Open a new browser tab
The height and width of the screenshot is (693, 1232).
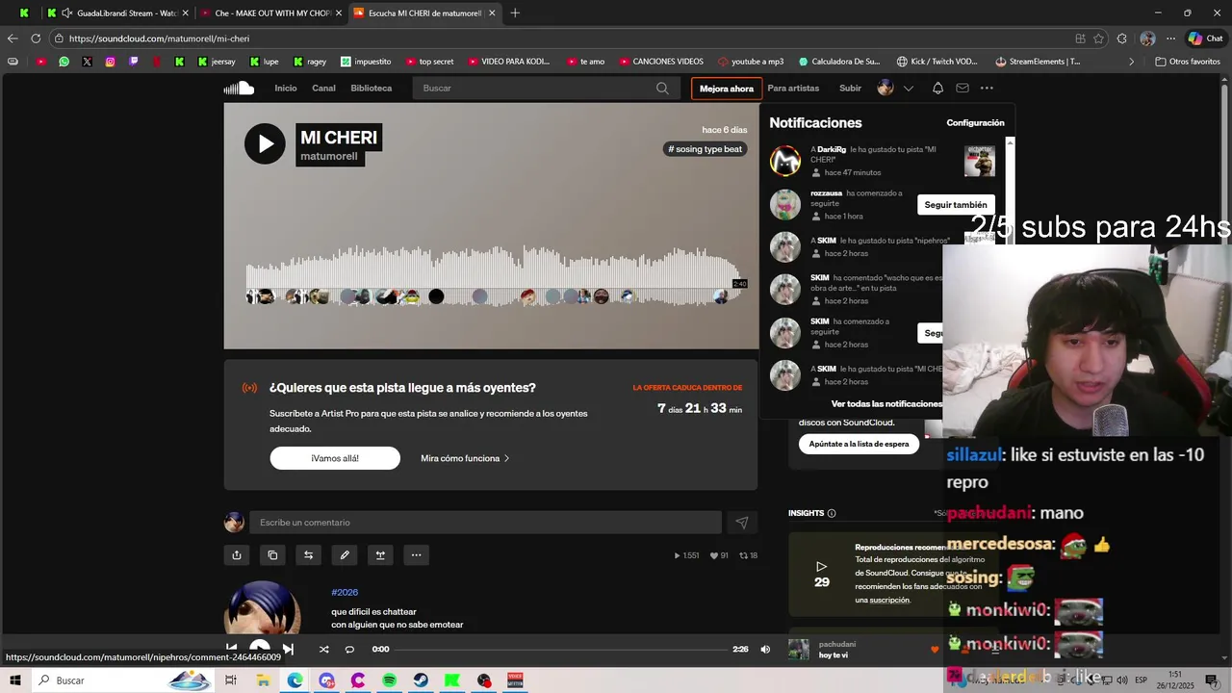[x=515, y=13]
